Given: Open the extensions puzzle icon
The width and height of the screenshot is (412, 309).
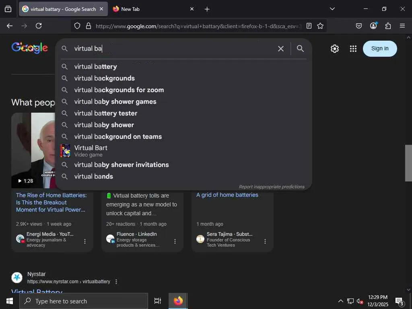Looking at the screenshot, I should [388, 26].
